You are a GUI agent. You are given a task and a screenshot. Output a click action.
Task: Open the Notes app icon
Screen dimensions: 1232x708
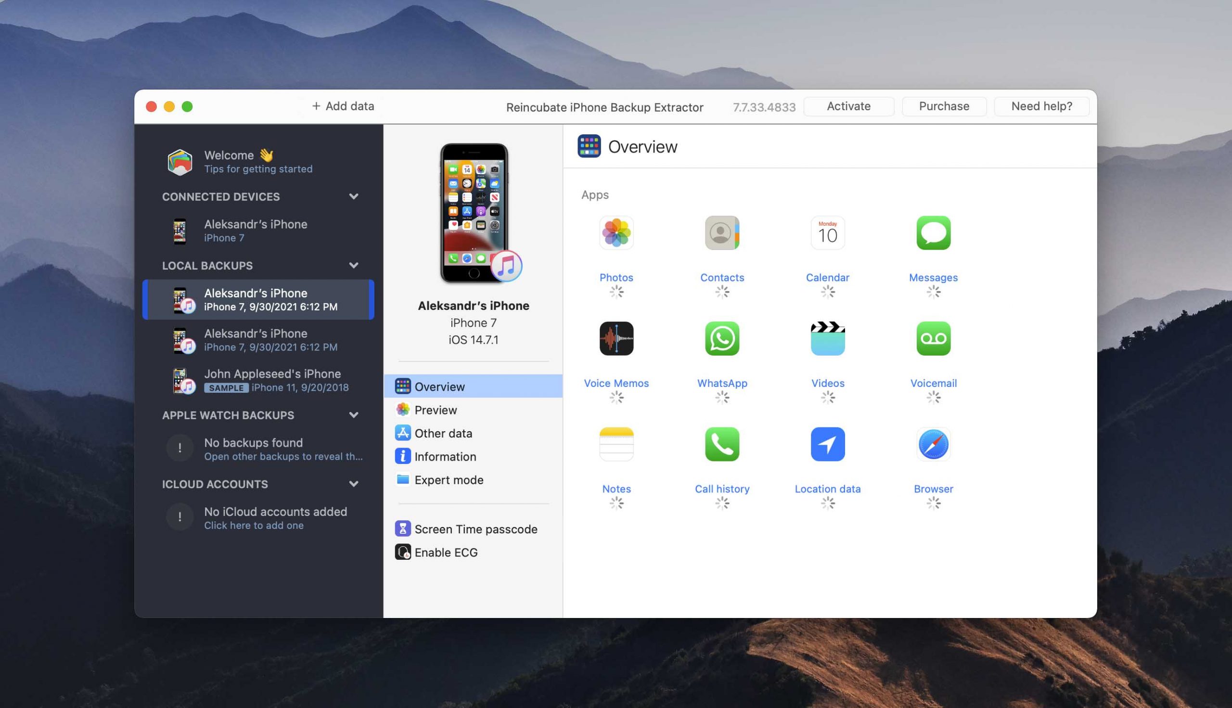tap(616, 444)
